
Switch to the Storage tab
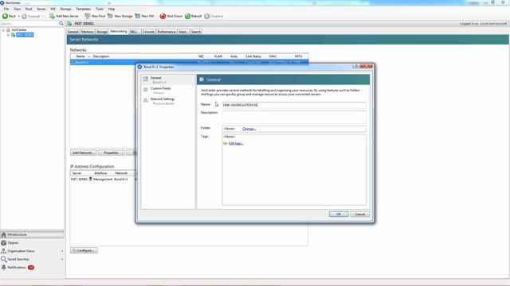tap(102, 32)
